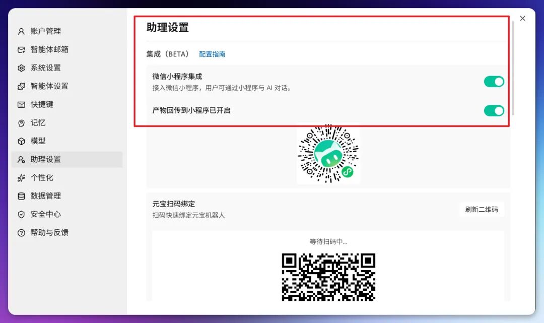Viewport: 544px width, 323px height.
Task: Click the 智能体邮箱 envelope icon
Action: click(21, 49)
